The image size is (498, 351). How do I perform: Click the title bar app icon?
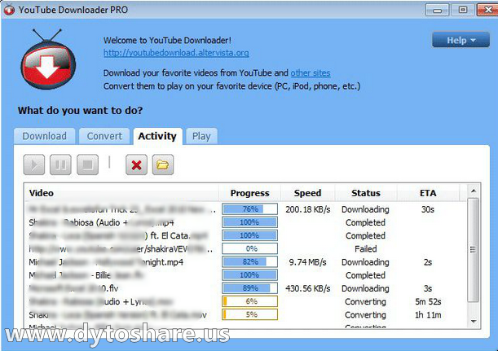[9, 10]
